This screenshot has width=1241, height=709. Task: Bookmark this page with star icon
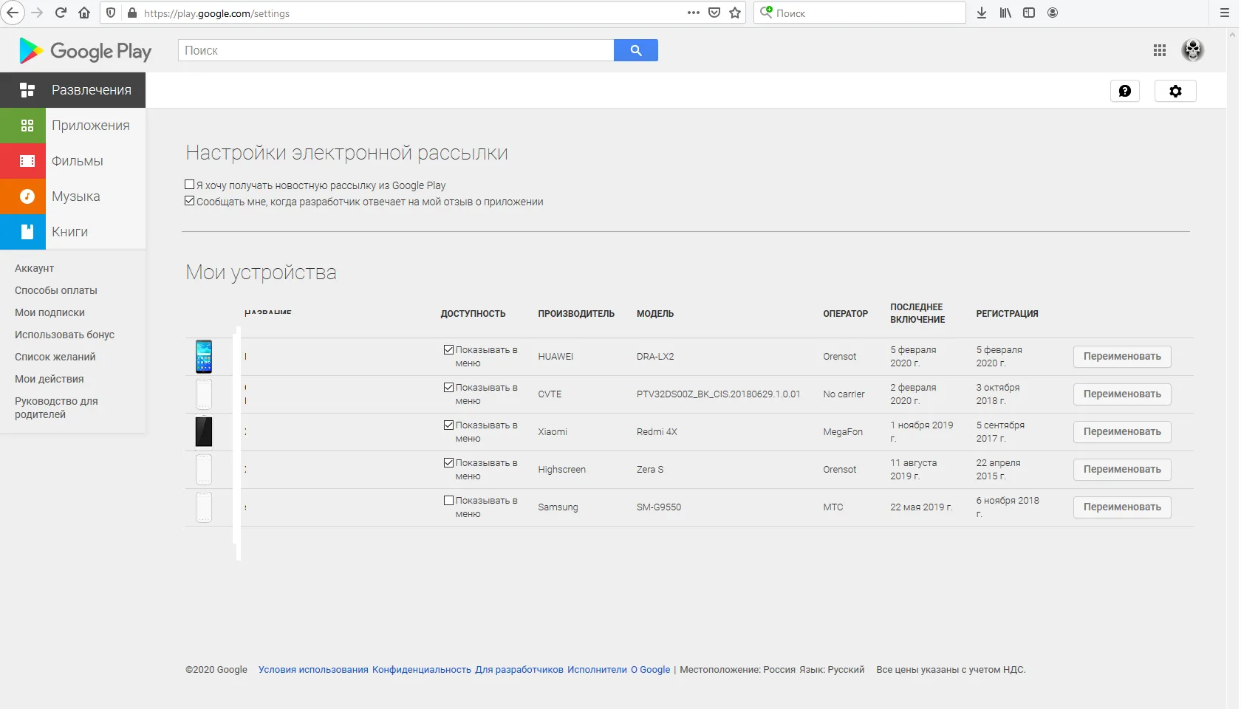[735, 13]
